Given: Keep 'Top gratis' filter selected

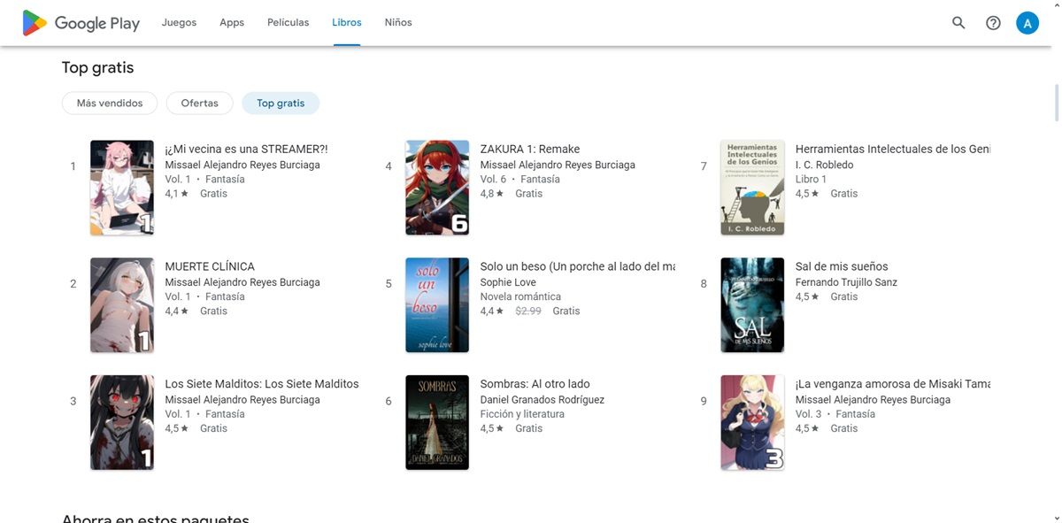Looking at the screenshot, I should pos(280,103).
